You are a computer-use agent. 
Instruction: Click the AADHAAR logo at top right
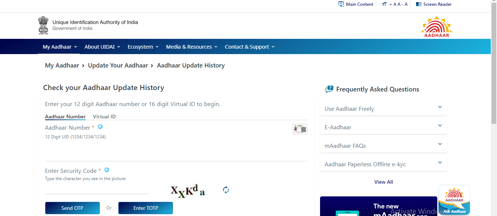(x=436, y=25)
